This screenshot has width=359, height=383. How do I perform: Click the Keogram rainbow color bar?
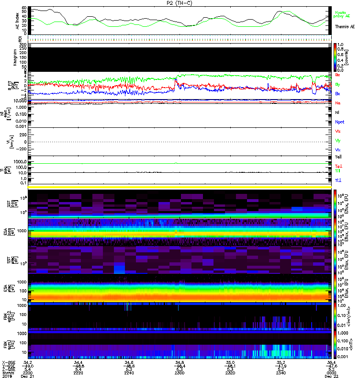pyautogui.click(x=335, y=57)
